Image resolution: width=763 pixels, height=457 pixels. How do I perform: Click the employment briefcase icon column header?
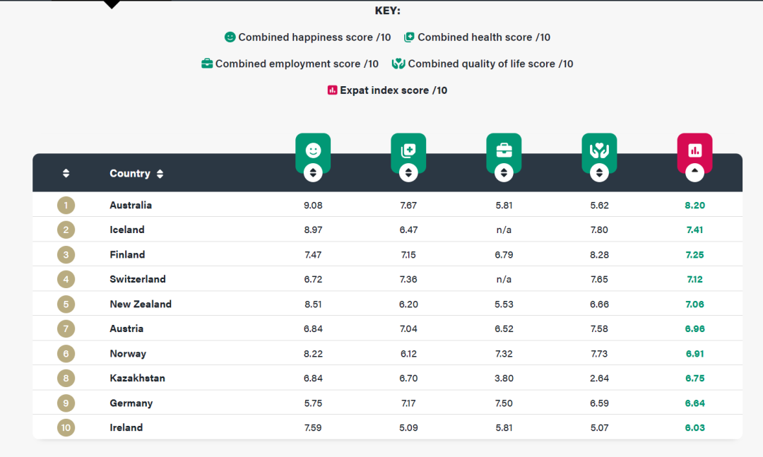[x=504, y=150]
